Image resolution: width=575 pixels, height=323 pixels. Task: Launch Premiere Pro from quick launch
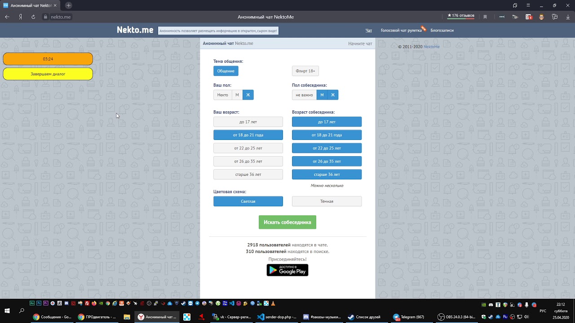pyautogui.click(x=46, y=303)
